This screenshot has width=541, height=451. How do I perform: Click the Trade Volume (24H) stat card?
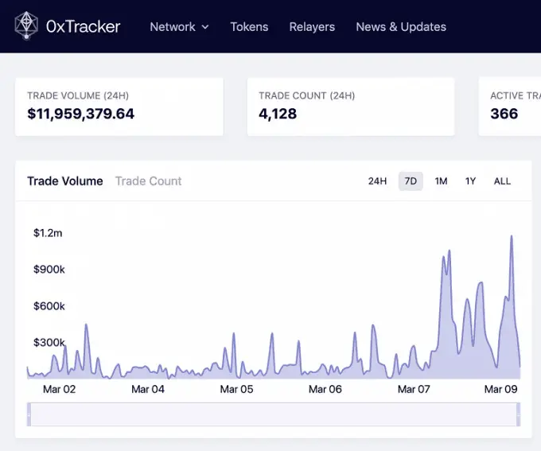119,107
